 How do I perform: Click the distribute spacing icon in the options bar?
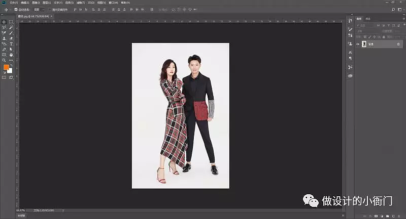[152, 10]
